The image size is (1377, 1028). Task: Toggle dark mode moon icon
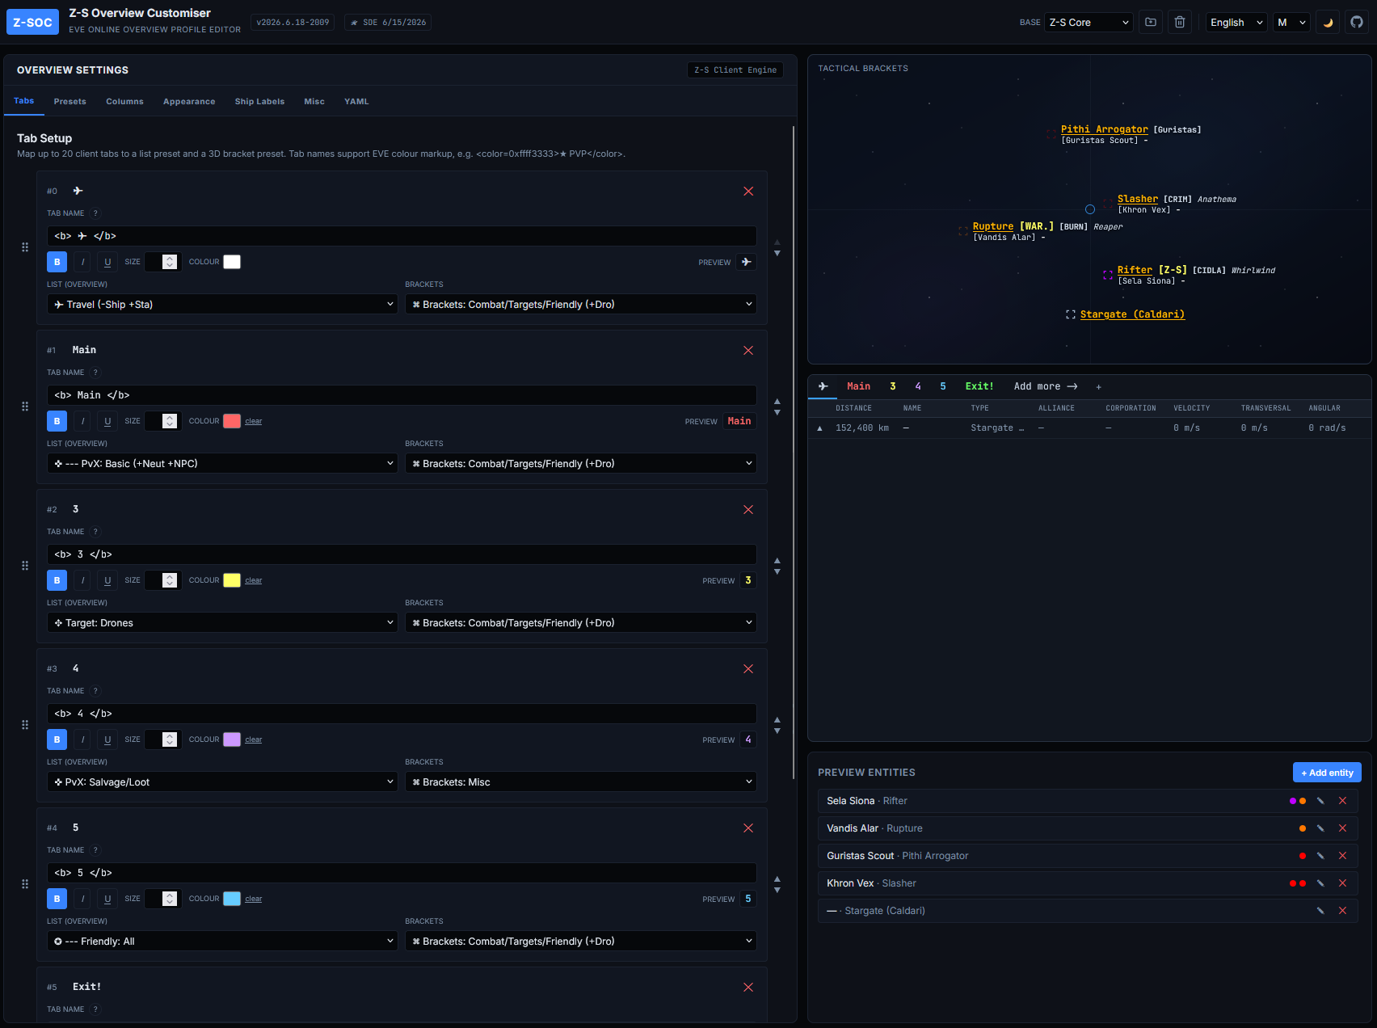(1328, 23)
